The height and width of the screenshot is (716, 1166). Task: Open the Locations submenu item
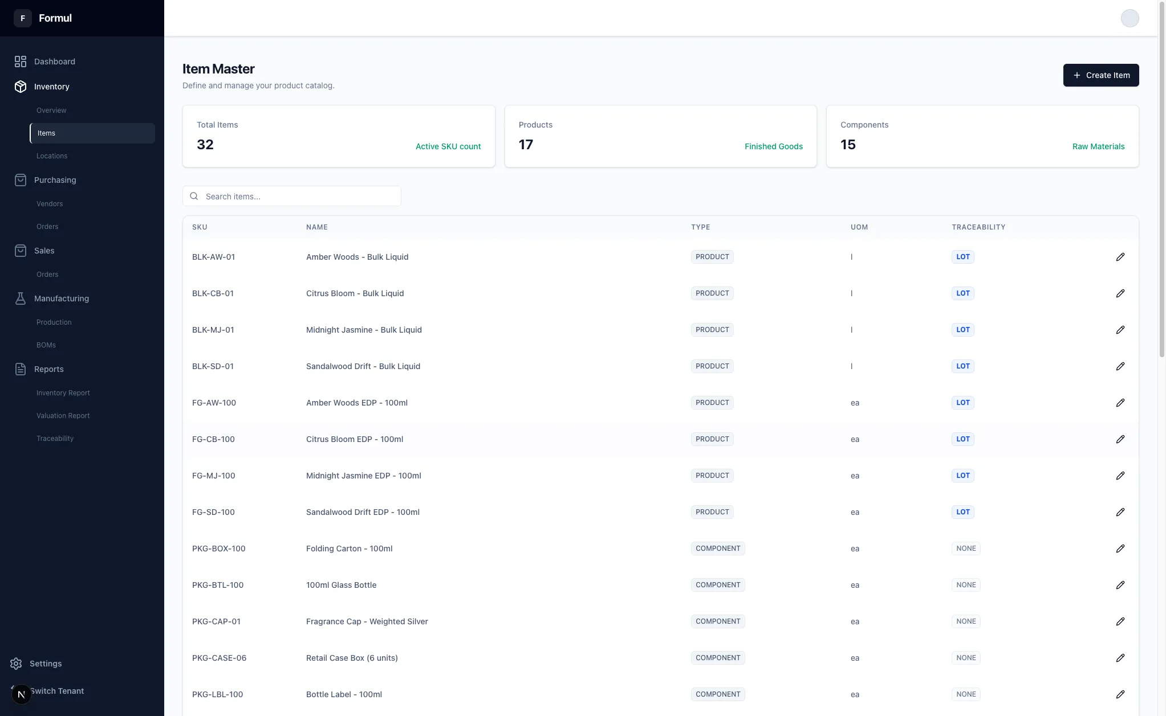(x=52, y=156)
